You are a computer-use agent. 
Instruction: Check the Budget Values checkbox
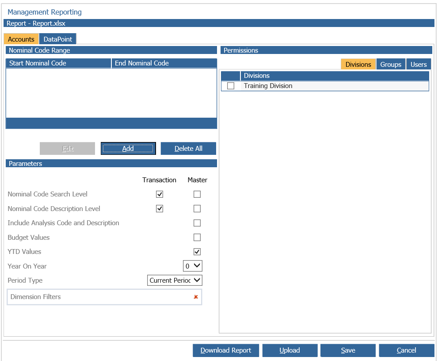(197, 237)
